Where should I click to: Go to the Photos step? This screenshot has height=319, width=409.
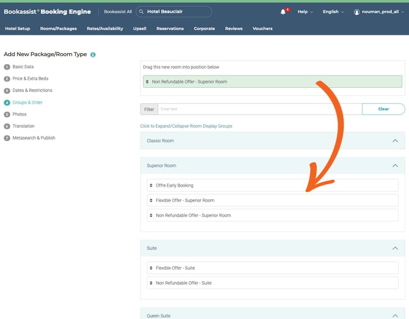pos(20,114)
